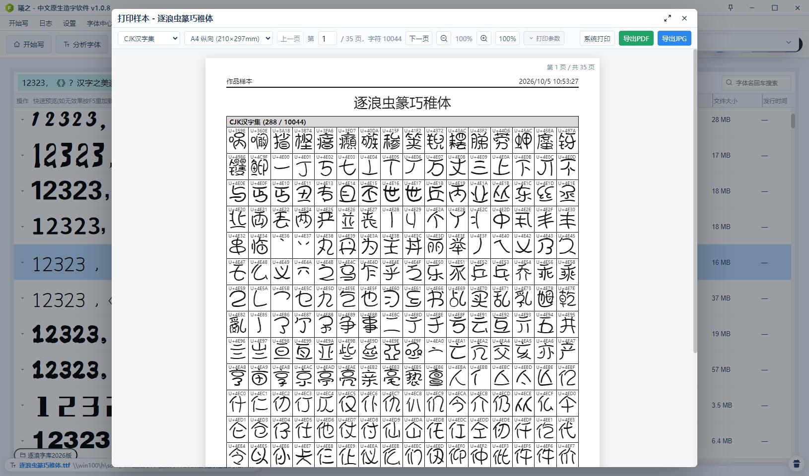Expand the font row sized 17 MB
This screenshot has width=809, height=476.
click(22, 155)
